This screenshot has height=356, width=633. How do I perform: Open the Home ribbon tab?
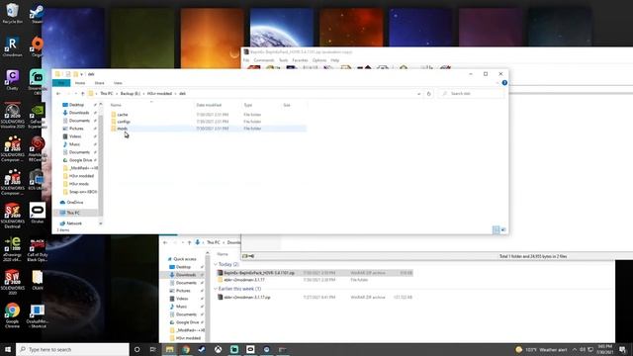(80, 83)
